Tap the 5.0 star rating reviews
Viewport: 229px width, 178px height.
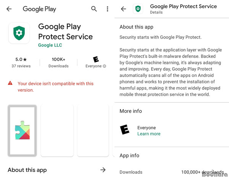[x=21, y=63]
